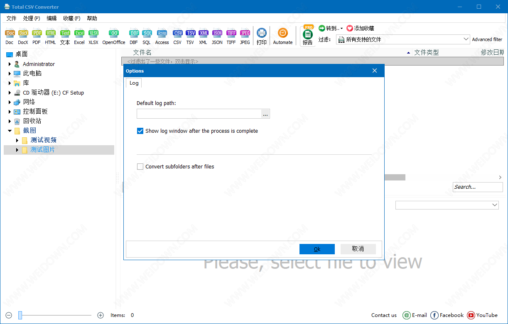
Task: Choose the DBF conversion icon
Action: pos(134,37)
